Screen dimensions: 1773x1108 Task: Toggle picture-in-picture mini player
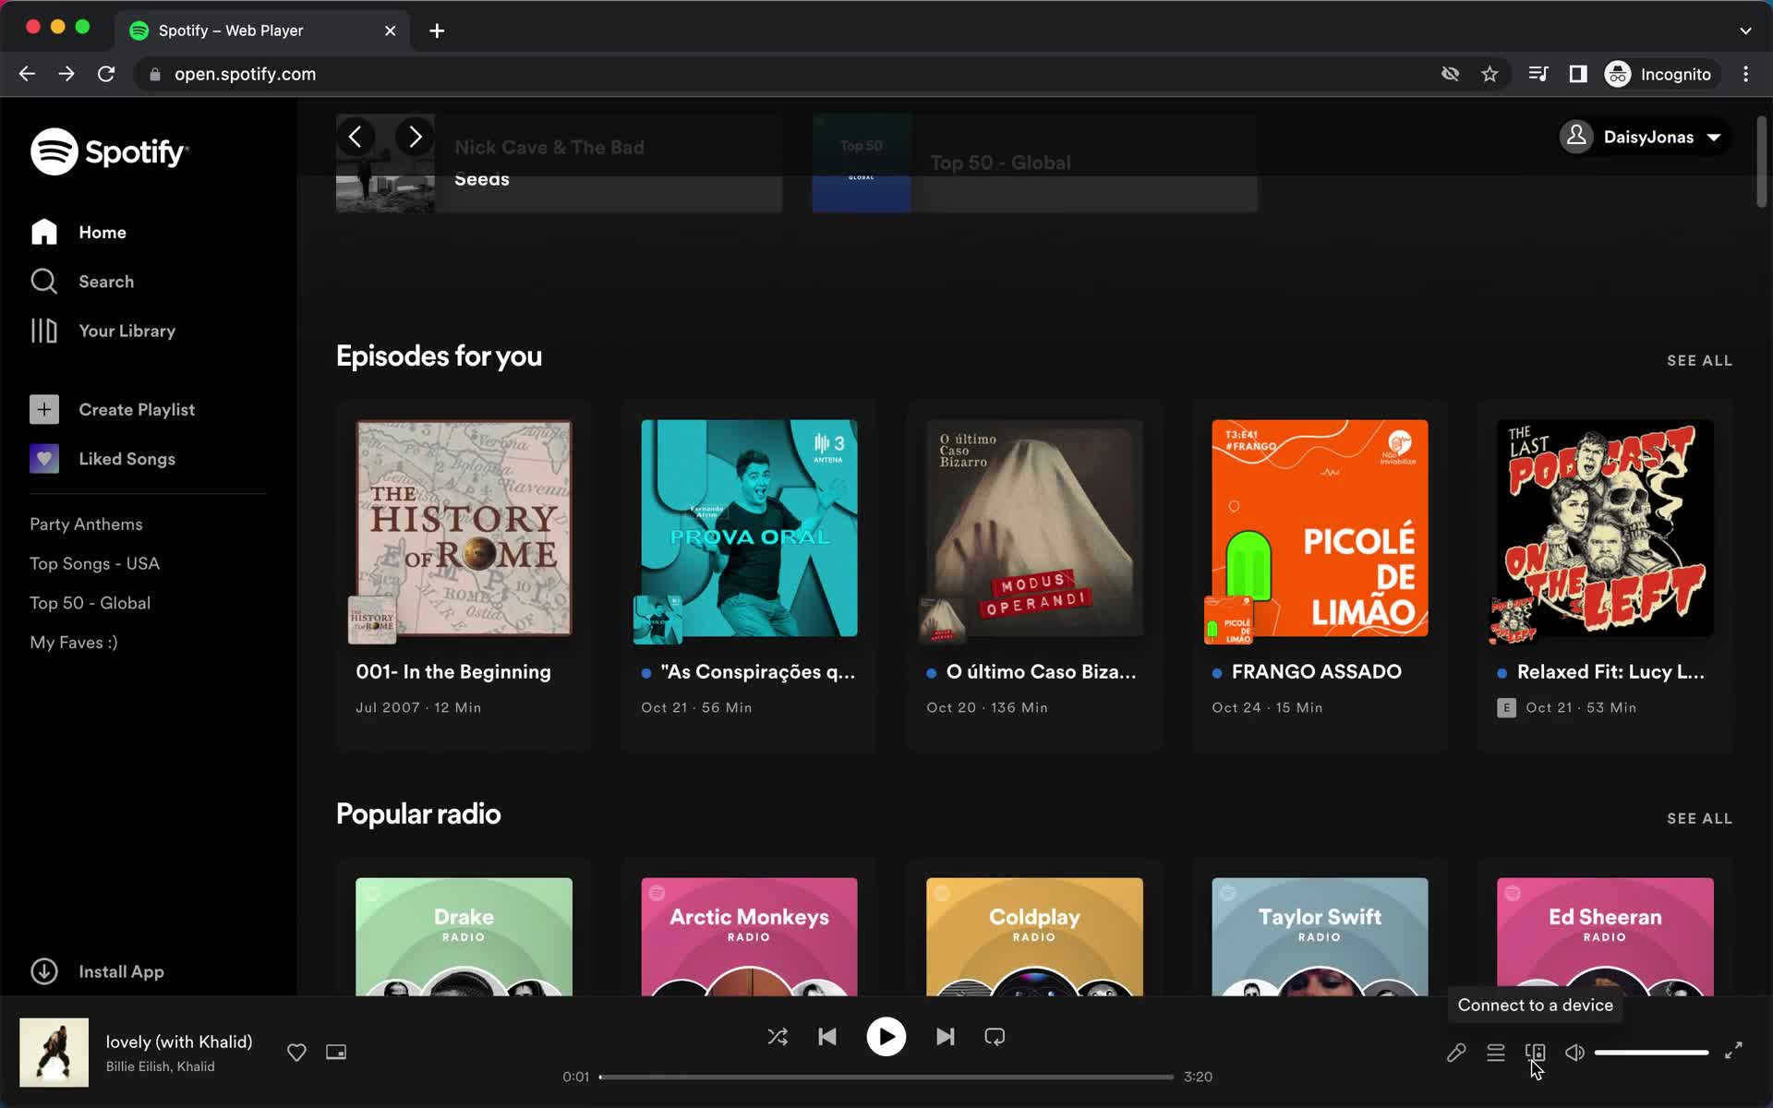(336, 1053)
